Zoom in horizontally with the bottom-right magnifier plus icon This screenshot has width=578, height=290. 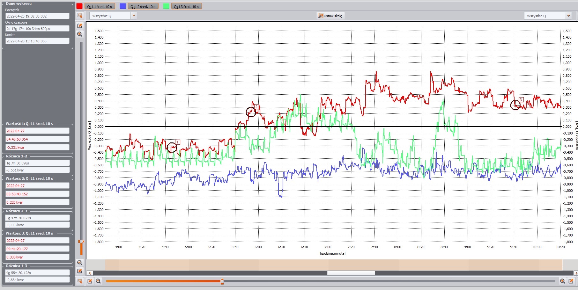pos(562,281)
